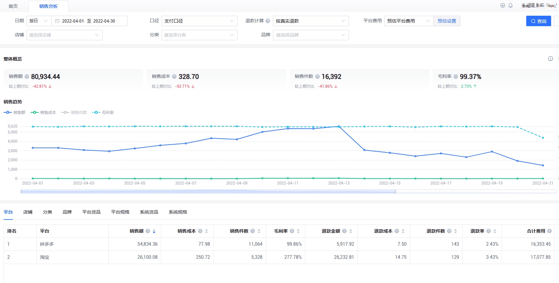
Task: Switch to the 系统货品 table tab
Action: click(x=149, y=212)
